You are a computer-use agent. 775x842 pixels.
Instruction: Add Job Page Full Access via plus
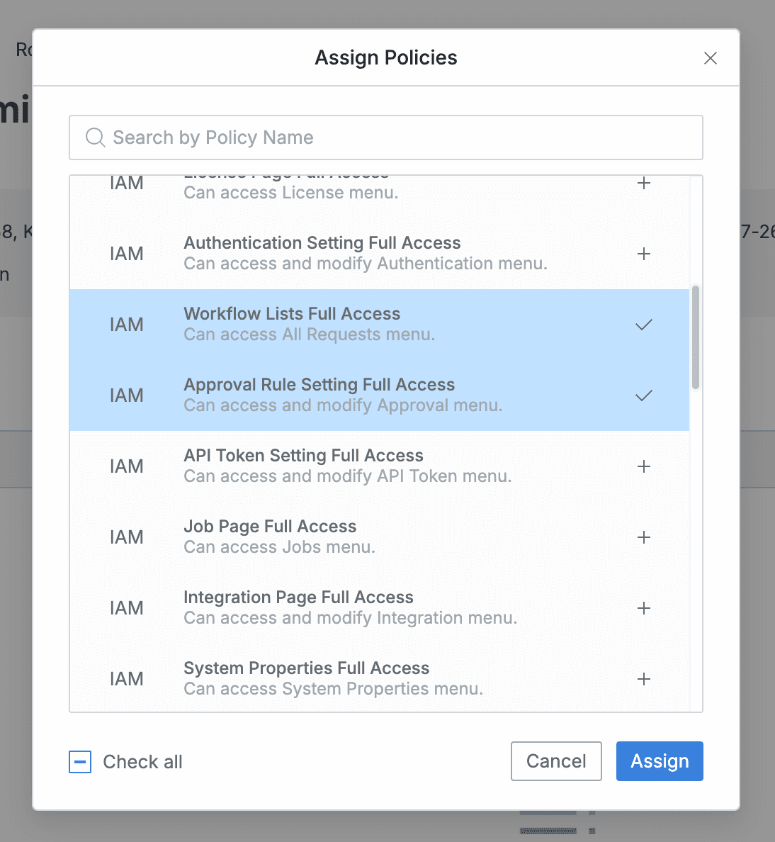643,537
